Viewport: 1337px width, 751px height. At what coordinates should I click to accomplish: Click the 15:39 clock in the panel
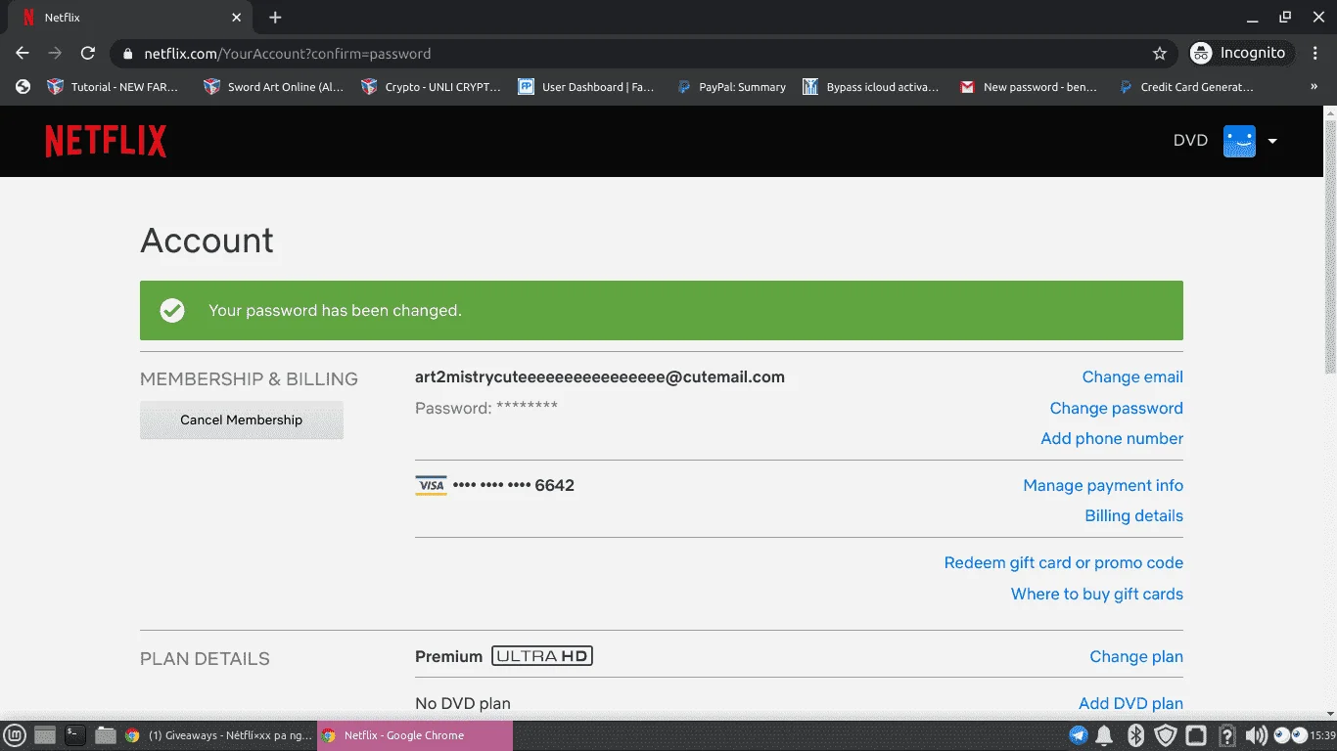point(1323,735)
